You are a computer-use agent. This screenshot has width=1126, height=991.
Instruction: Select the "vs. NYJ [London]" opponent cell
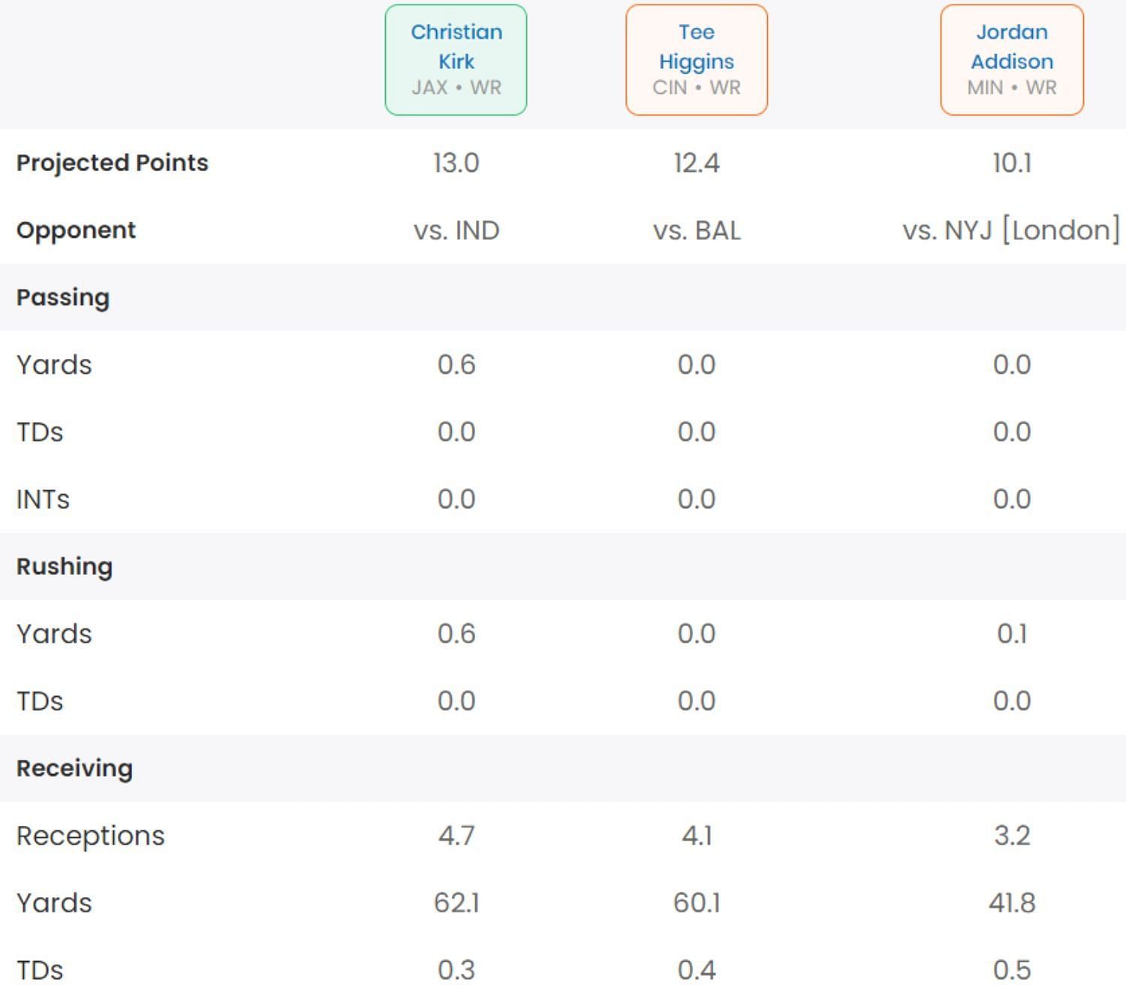(x=1010, y=230)
